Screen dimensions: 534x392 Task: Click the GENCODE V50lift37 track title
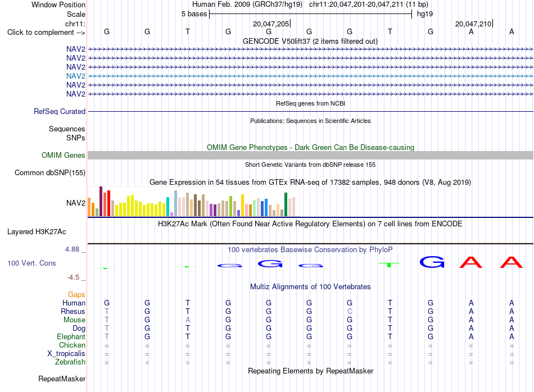point(310,41)
